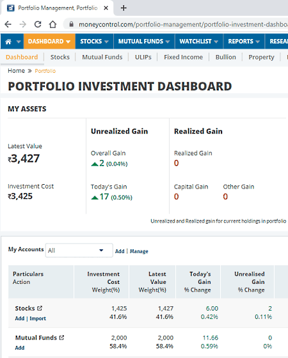Viewport: 288px width, 358px height.
Task: Switch to the Property sub-tab
Action: point(261,57)
